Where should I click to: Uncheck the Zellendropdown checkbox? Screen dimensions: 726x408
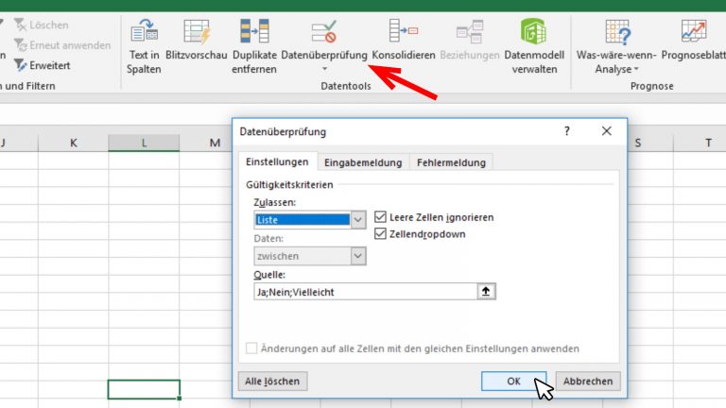pyautogui.click(x=381, y=234)
